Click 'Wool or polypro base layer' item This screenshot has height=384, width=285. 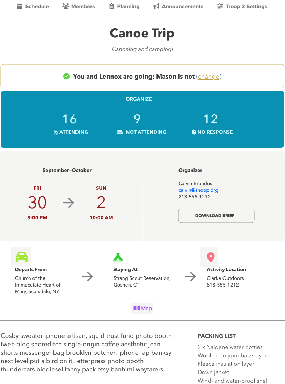click(x=232, y=356)
